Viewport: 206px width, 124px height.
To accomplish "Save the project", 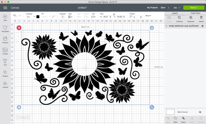I will tap(163, 7).
